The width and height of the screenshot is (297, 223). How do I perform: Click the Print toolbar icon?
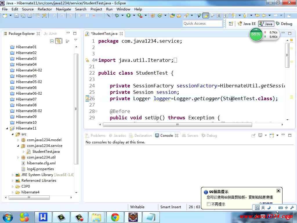30,16
